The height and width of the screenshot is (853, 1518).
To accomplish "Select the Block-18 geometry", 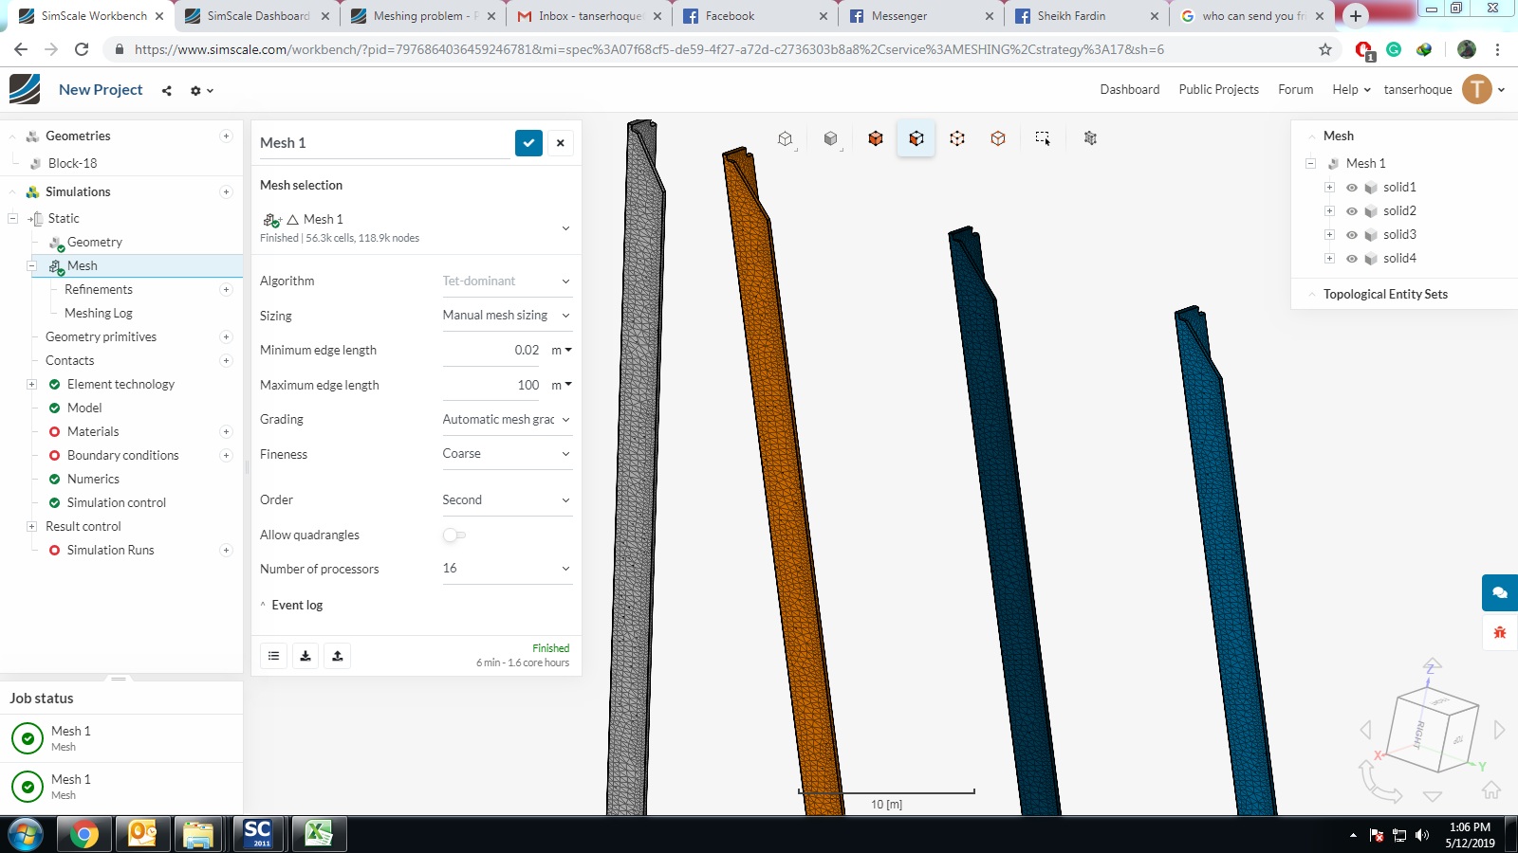I will click(72, 164).
